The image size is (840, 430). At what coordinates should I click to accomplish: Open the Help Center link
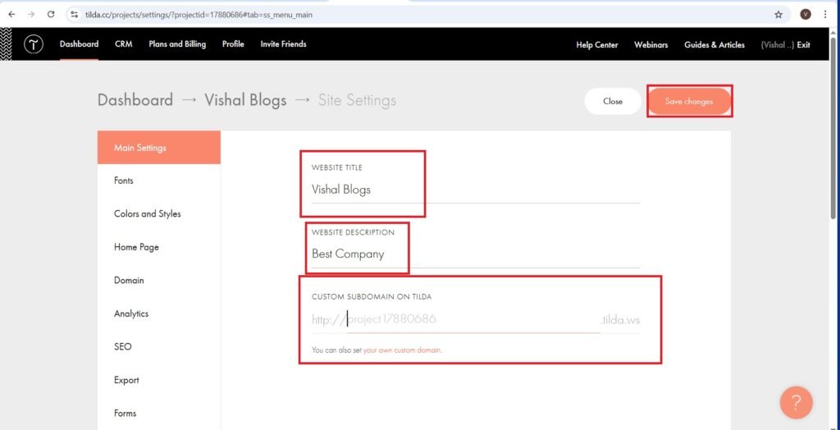pos(597,45)
